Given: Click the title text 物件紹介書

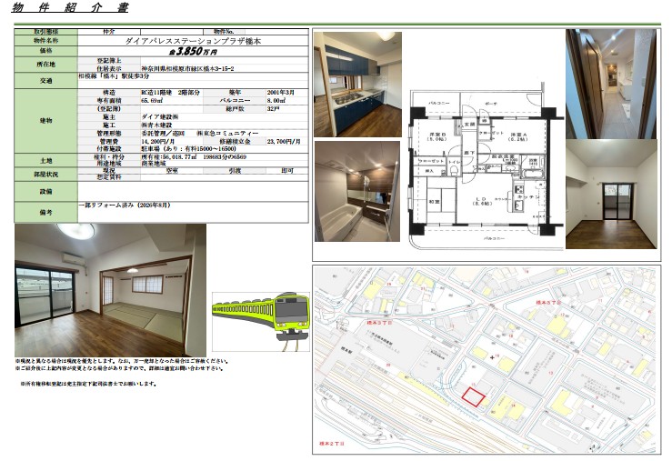Looking at the screenshot, I should [70, 7].
